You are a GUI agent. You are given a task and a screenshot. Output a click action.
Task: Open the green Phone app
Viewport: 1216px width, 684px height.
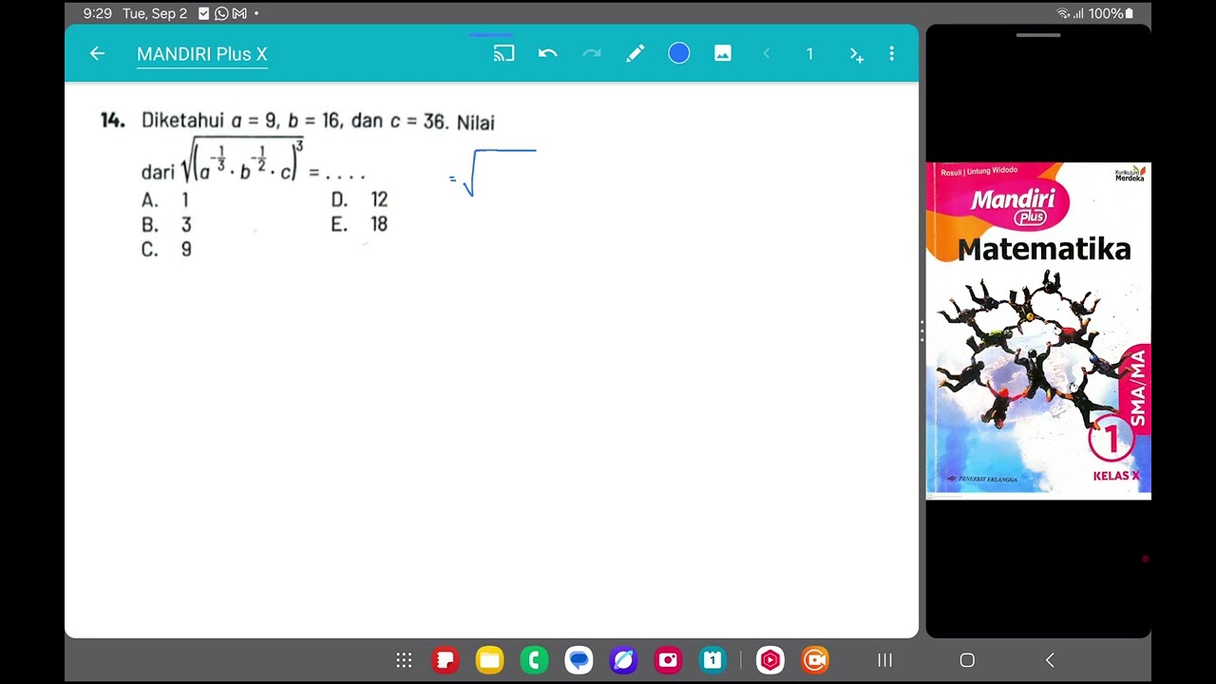(534, 660)
